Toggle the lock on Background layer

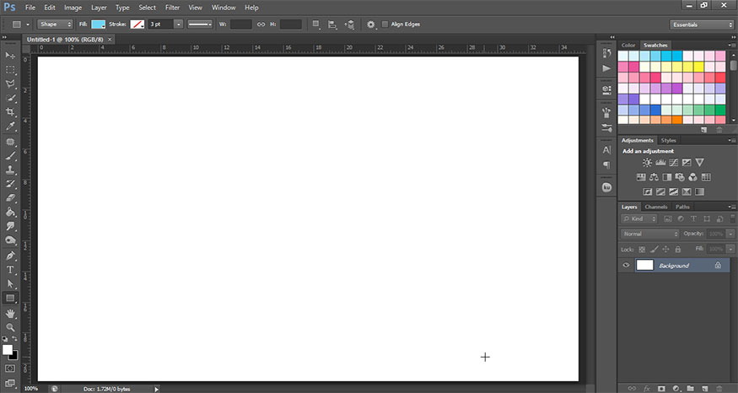[x=718, y=266]
